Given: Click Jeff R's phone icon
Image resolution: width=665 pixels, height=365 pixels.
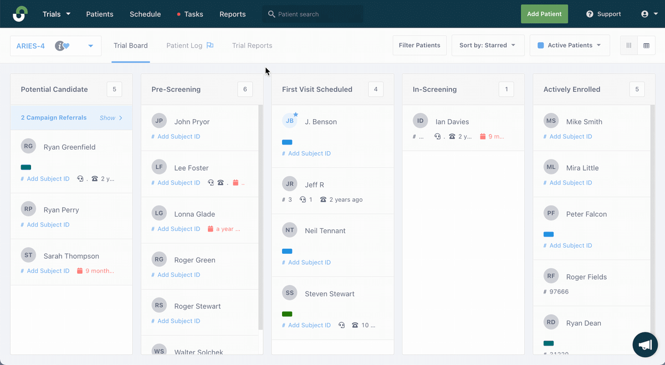Looking at the screenshot, I should point(323,199).
